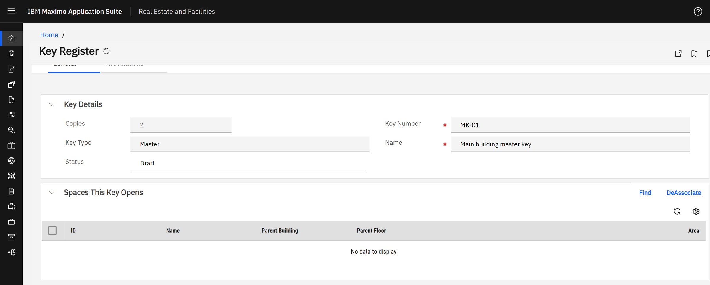Open the text document sidebar icon
This screenshot has height=285, width=710.
tap(11, 191)
